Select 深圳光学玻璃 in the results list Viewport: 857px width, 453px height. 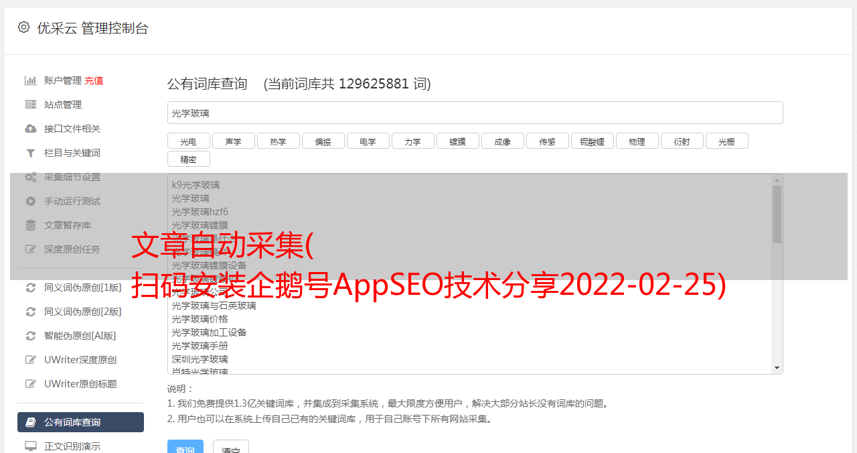pyautogui.click(x=200, y=359)
